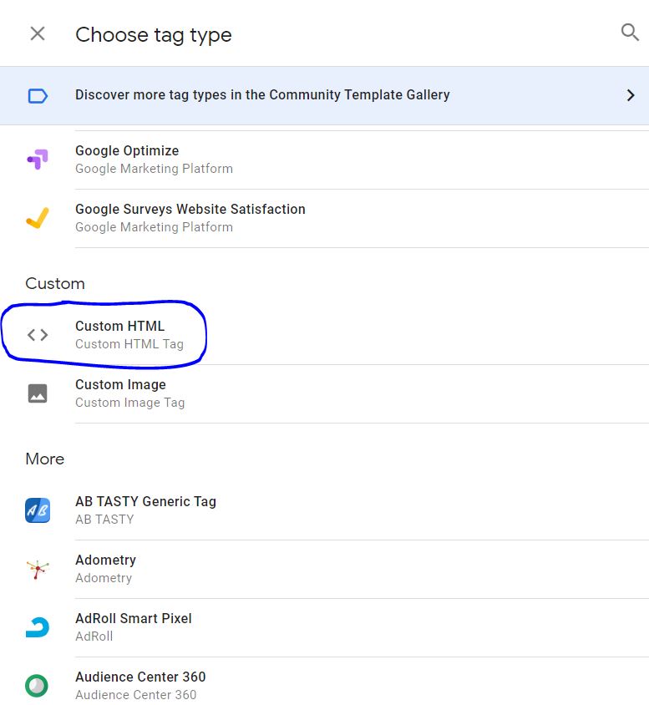Select Google Optimize tag type
The width and height of the screenshot is (649, 705).
[x=324, y=160]
